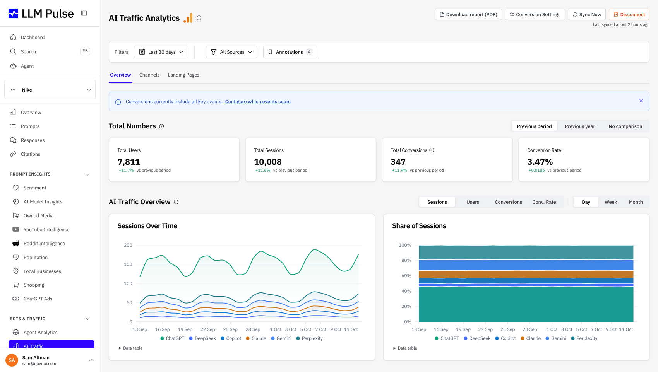The height and width of the screenshot is (372, 658).
Task: Set granularity to Month
Action: 636,202
